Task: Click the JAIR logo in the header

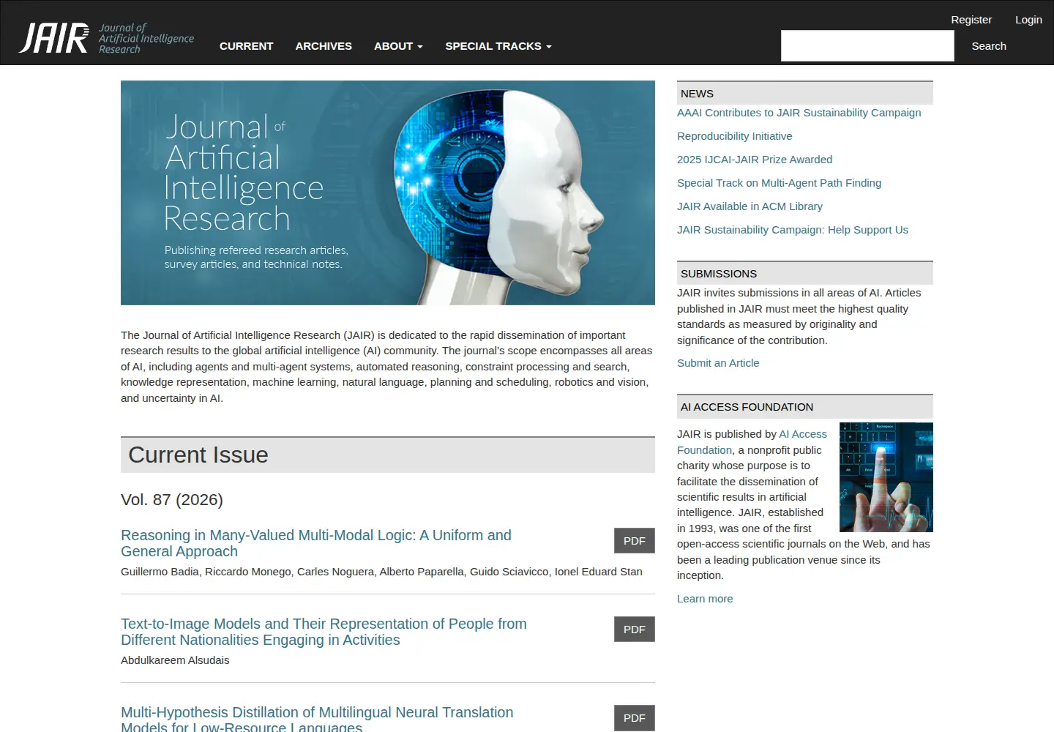Action: (107, 38)
